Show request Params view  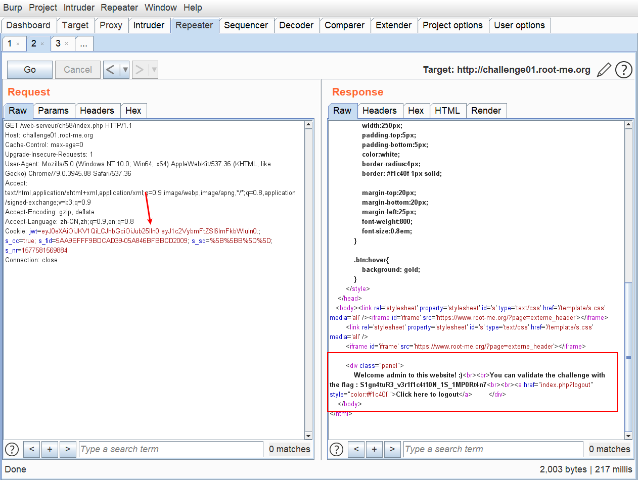pos(54,111)
